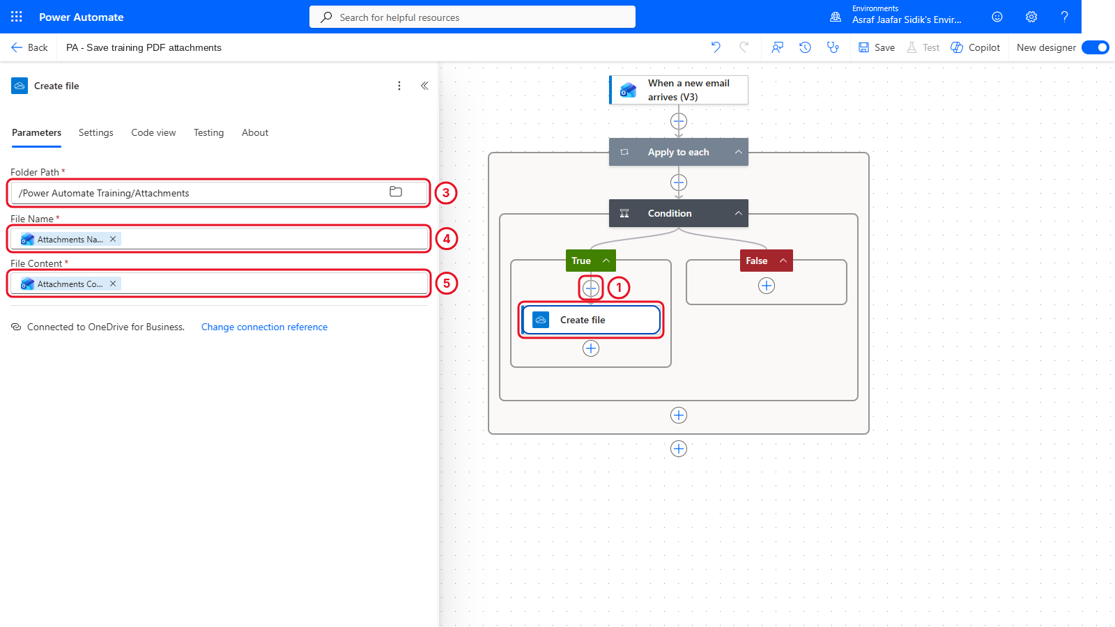Add action inside the False branch

[767, 286]
